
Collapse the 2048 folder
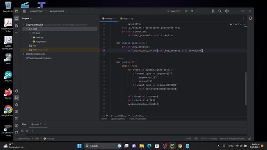(x=27, y=29)
